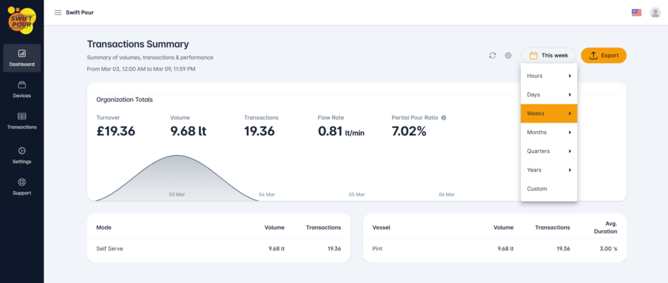Image resolution: width=668 pixels, height=283 pixels.
Task: Go to Devices in the sidebar
Action: click(x=22, y=89)
